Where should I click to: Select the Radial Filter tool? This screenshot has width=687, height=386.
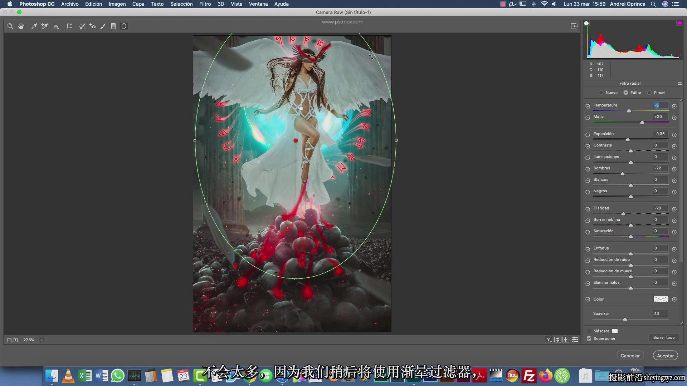(124, 26)
